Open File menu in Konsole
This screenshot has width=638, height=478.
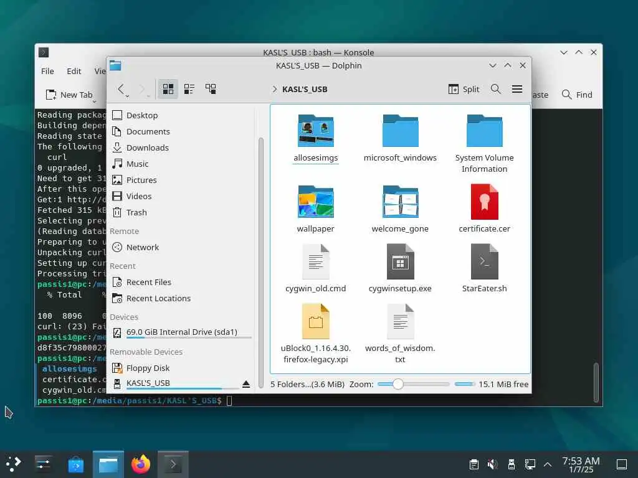click(47, 71)
